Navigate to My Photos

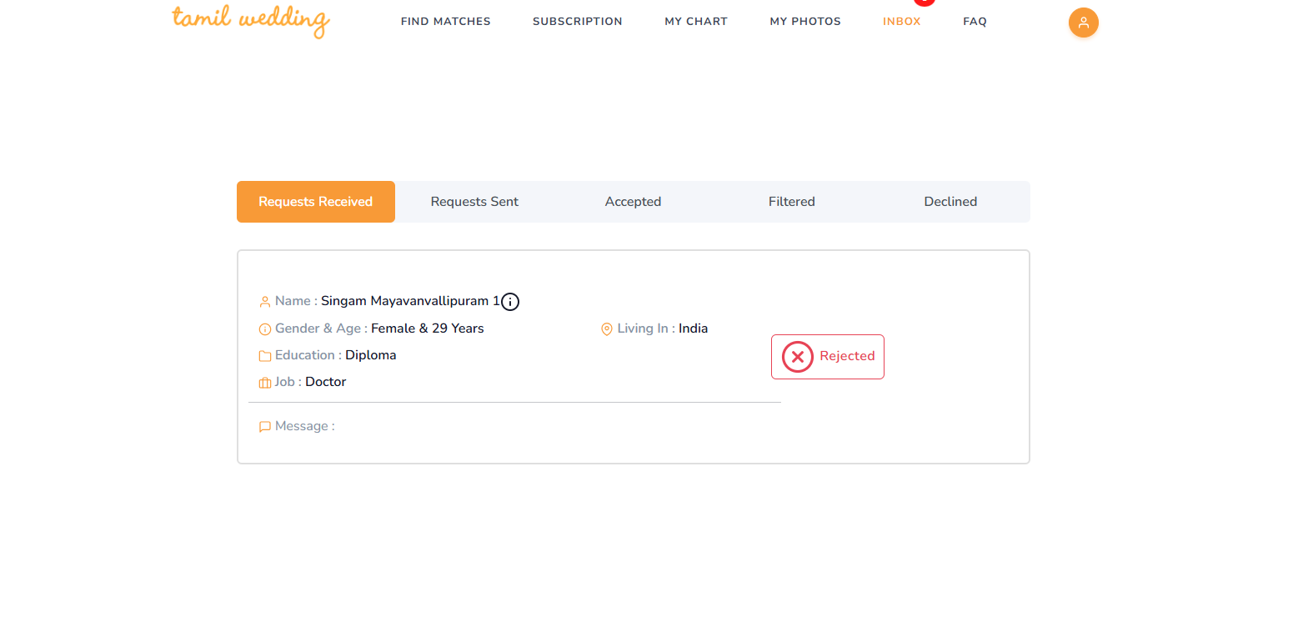pyautogui.click(x=804, y=22)
